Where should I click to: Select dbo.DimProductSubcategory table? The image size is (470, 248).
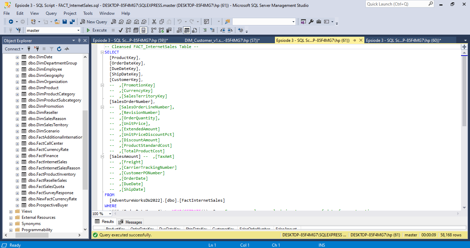pyautogui.click(x=55, y=100)
